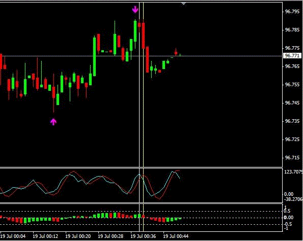Click the pink down-arrow sell signal
Image resolution: width=303 pixels, height=241 pixels.
[x=135, y=9]
